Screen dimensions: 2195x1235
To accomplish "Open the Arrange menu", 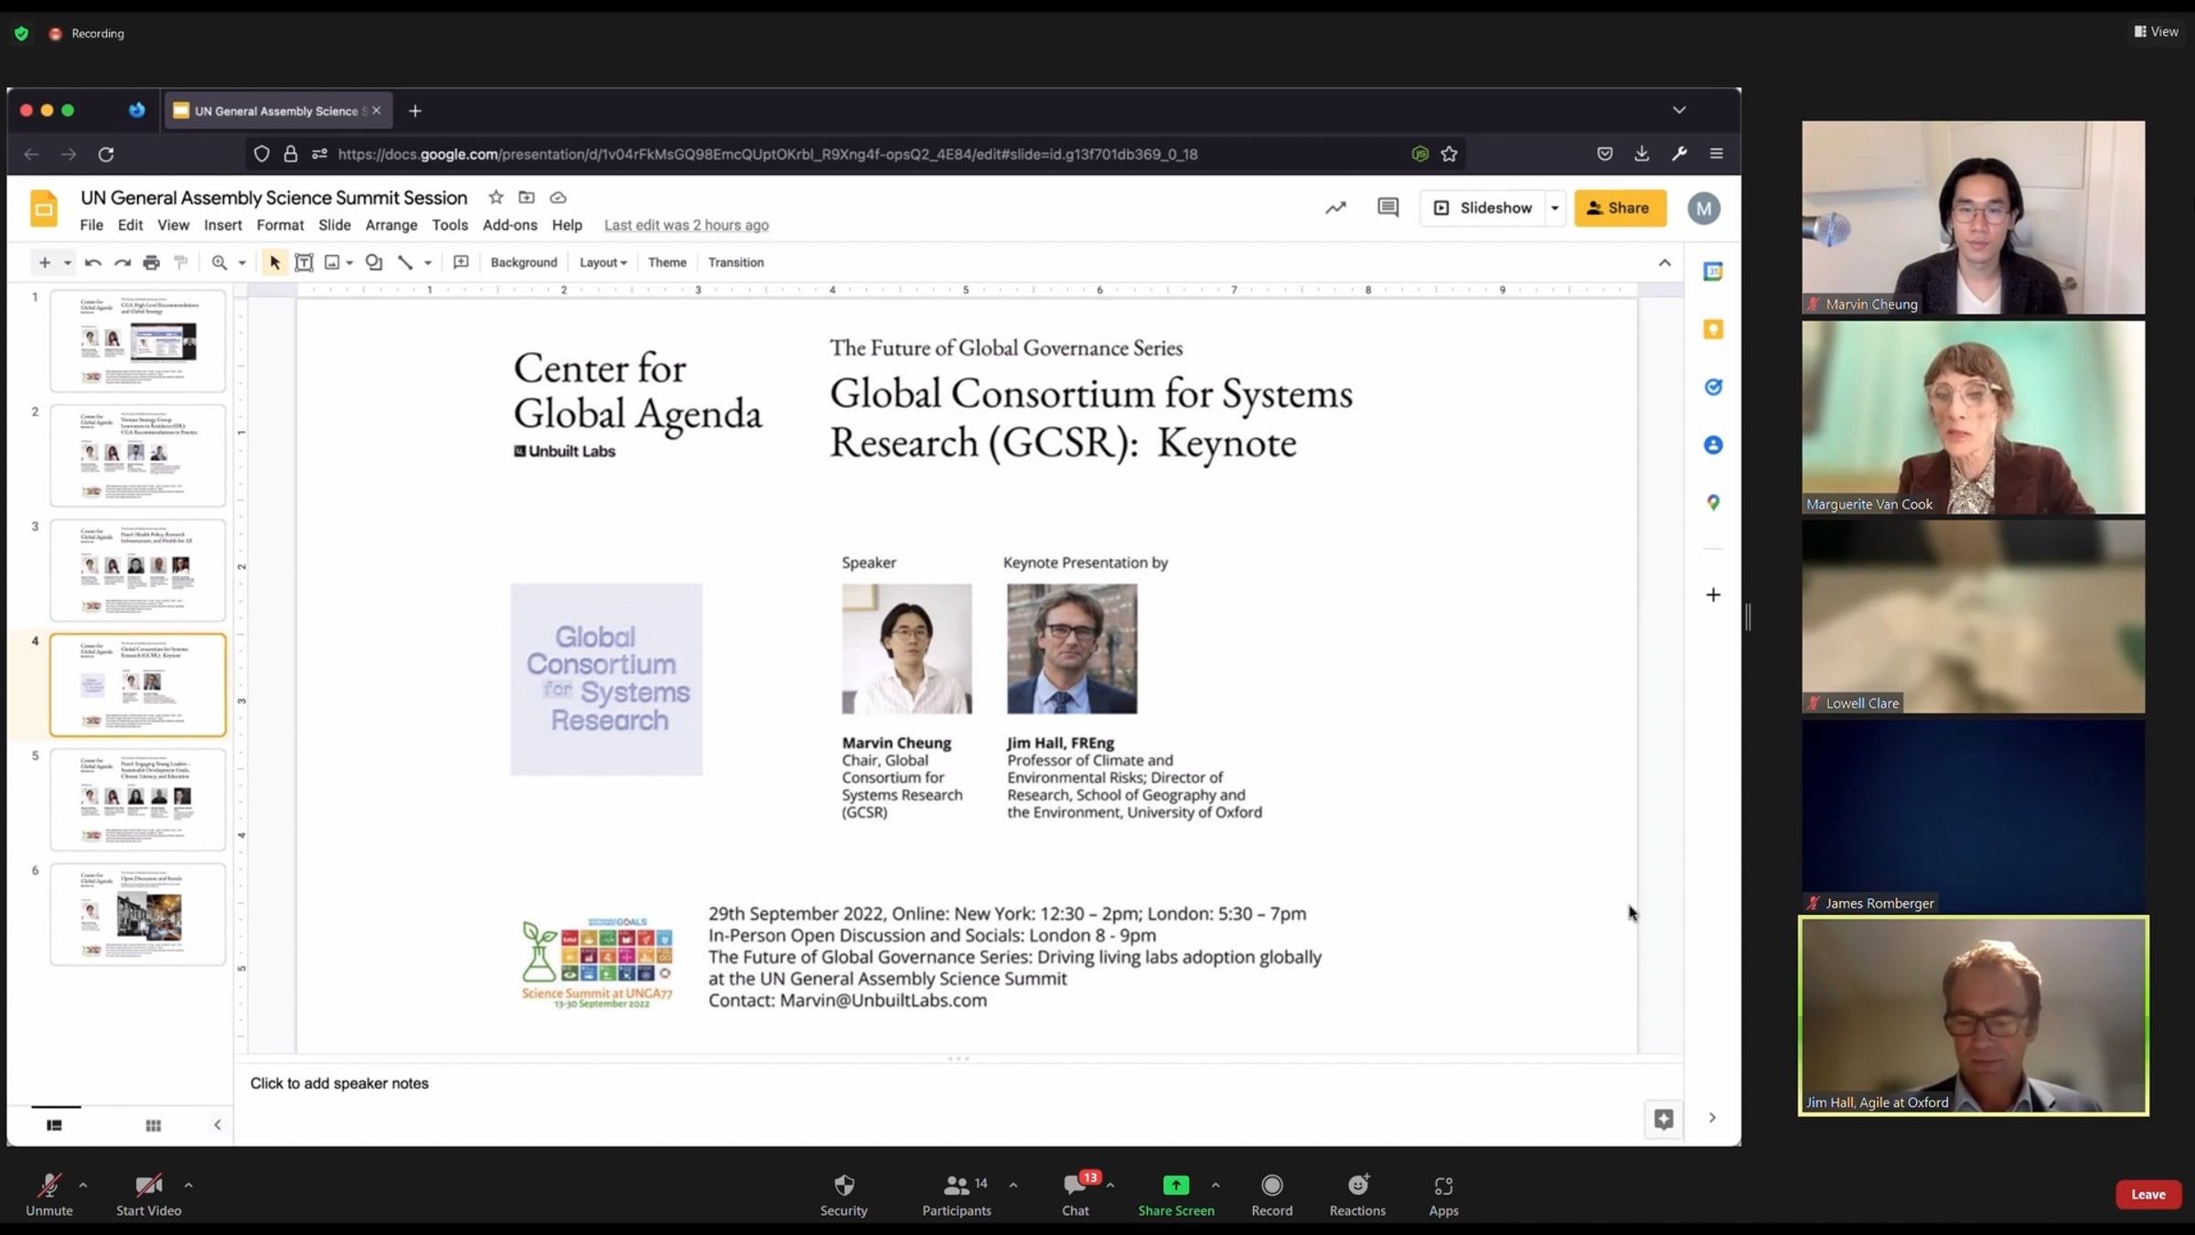I will coord(391,225).
